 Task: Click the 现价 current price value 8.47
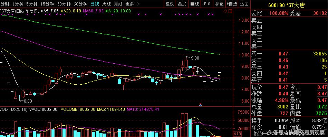pos(283,87)
